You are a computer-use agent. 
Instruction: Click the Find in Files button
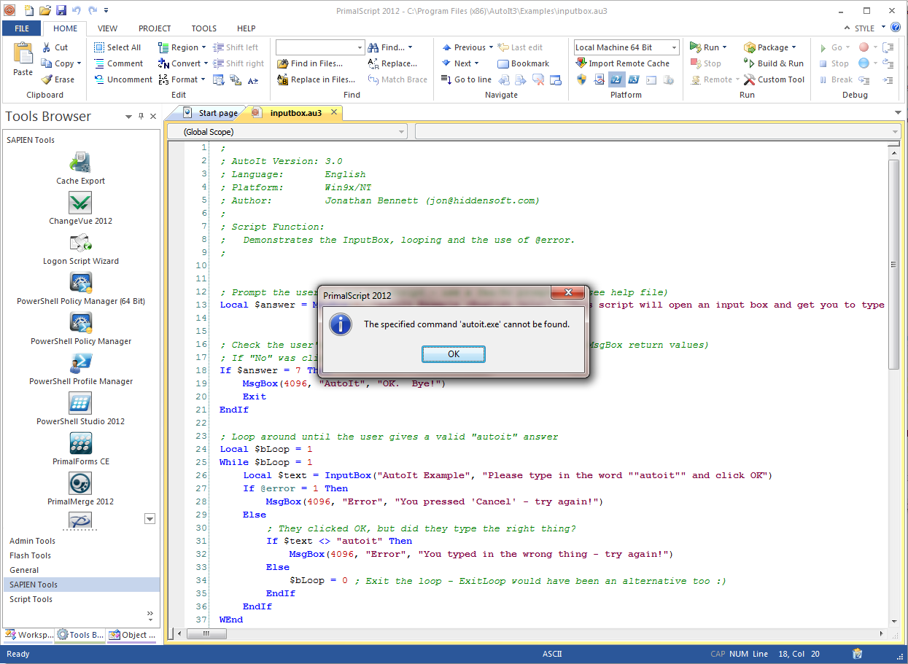[310, 63]
